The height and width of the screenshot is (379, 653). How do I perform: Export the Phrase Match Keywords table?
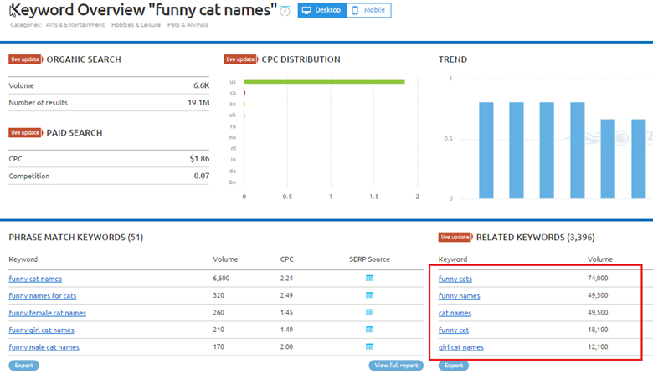(x=23, y=366)
